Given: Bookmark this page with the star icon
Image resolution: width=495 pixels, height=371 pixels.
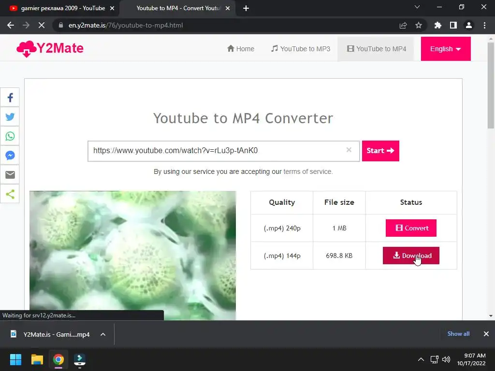Looking at the screenshot, I should point(419,25).
